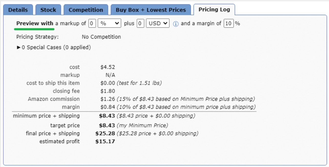The width and height of the screenshot is (329, 167).
Task: Open the USD currency dropdown
Action: (158, 24)
